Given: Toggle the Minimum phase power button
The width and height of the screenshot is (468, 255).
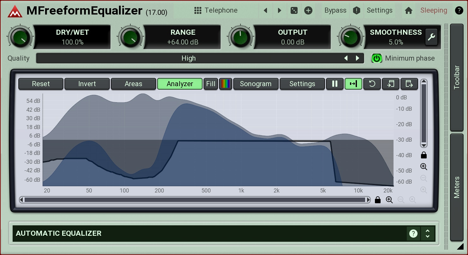Looking at the screenshot, I should click(x=376, y=58).
